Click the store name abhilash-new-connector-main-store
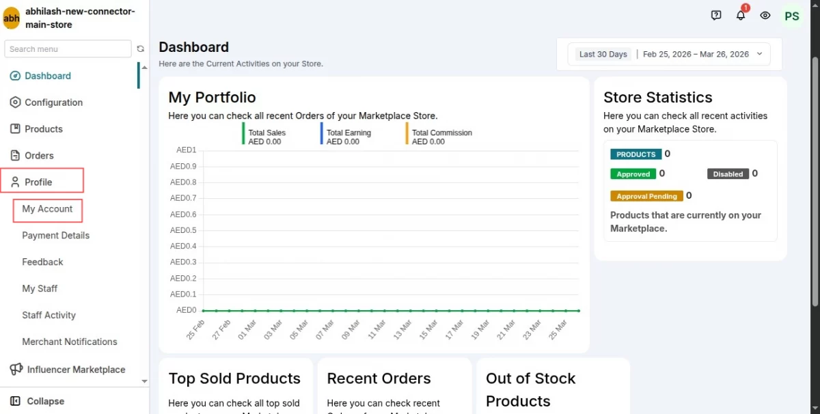The height and width of the screenshot is (414, 820). point(80,18)
